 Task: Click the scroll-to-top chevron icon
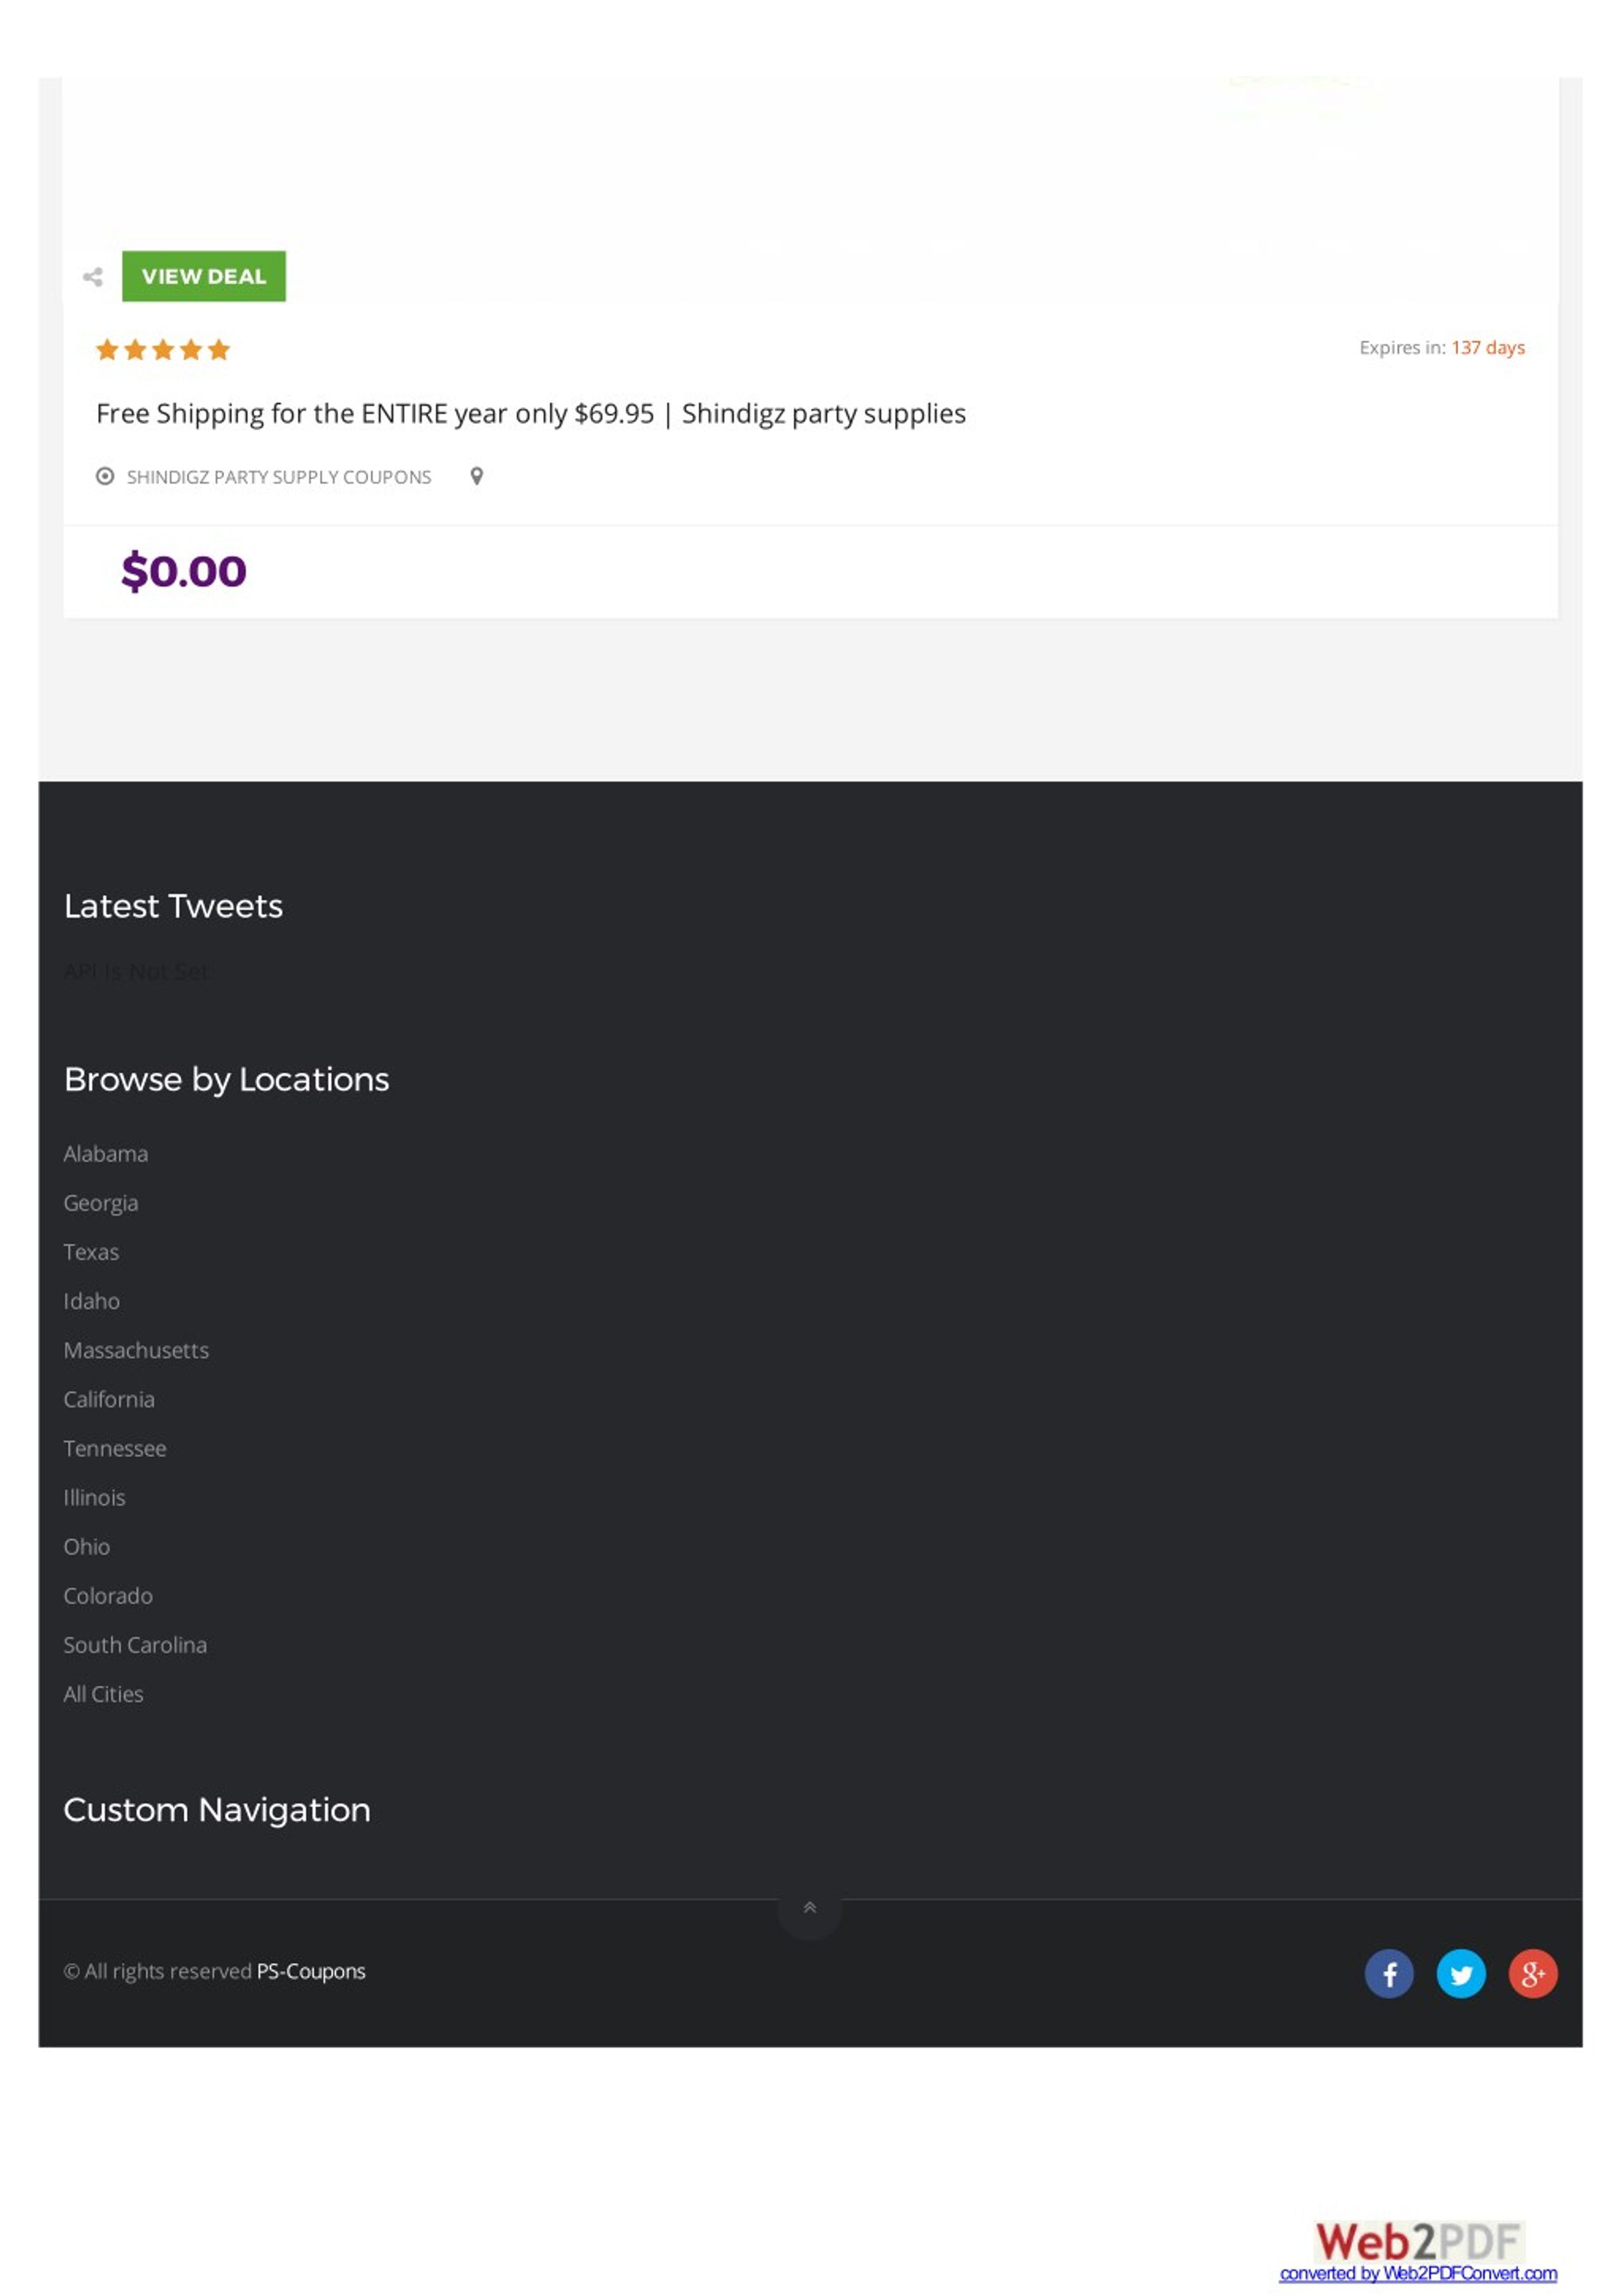[809, 1907]
